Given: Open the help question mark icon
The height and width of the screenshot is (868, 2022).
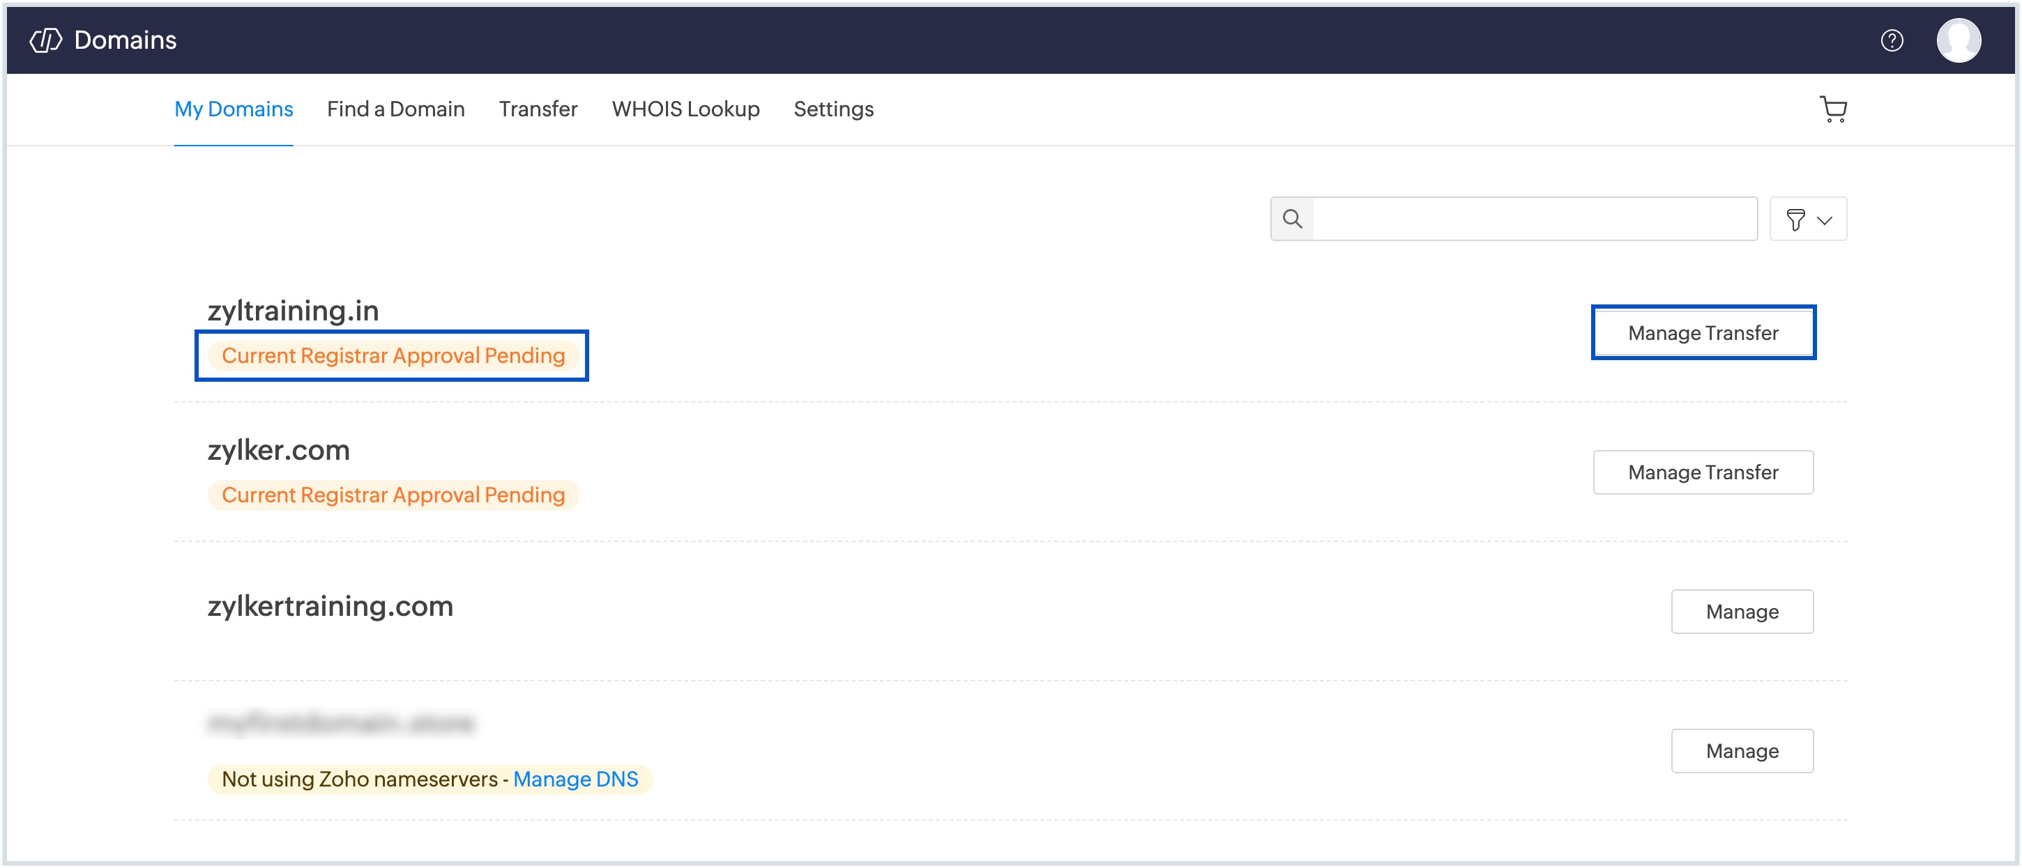Looking at the screenshot, I should point(1892,40).
